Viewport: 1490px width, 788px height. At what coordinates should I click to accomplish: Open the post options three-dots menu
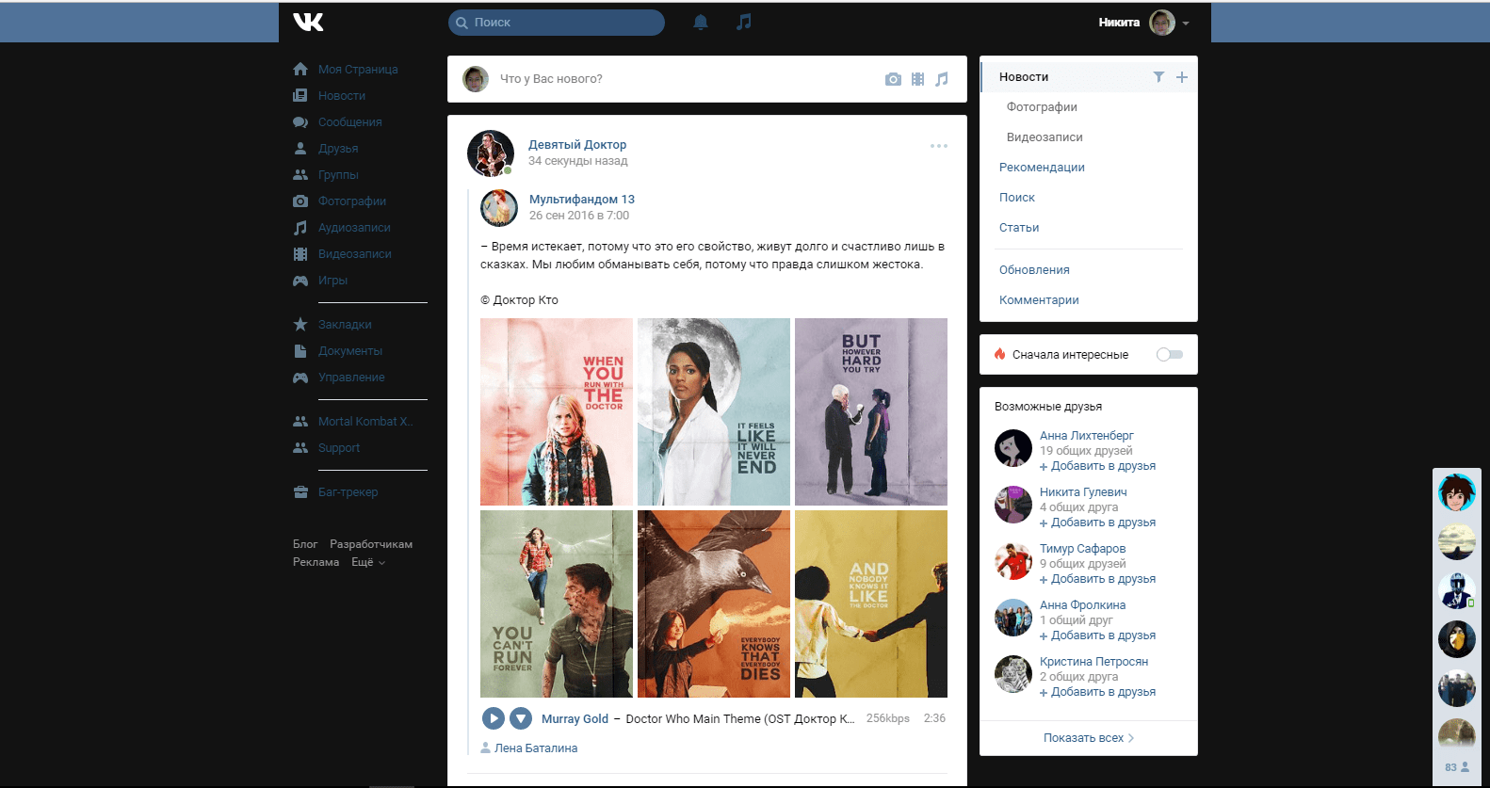(x=939, y=146)
